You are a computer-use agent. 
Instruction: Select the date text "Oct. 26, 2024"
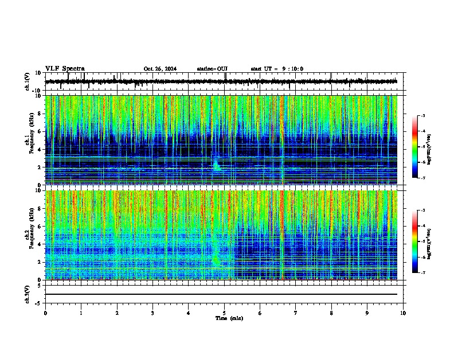click(x=160, y=69)
